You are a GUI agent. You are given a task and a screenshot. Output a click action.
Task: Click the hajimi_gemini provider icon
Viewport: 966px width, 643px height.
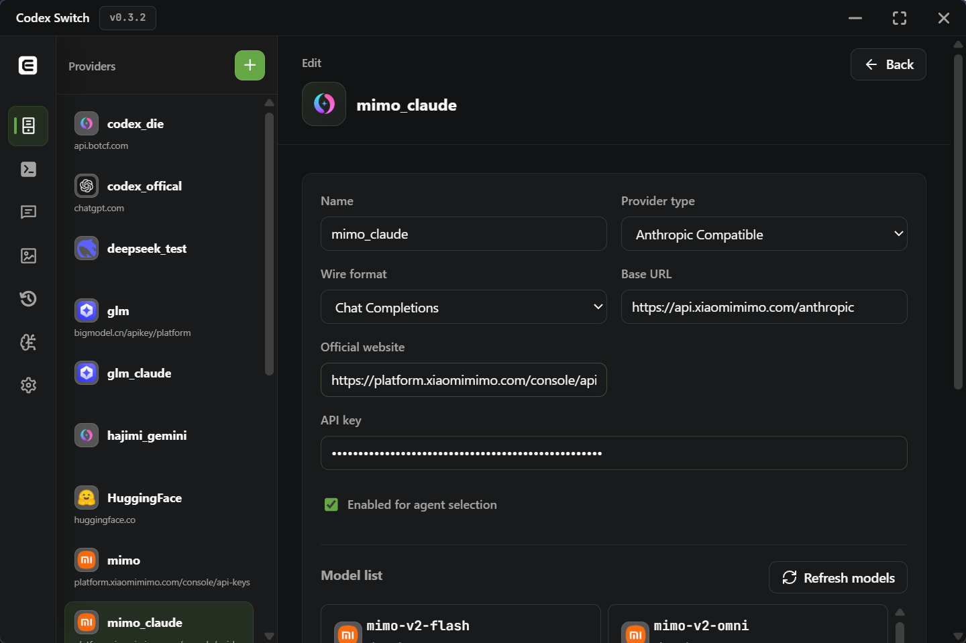[x=87, y=435]
